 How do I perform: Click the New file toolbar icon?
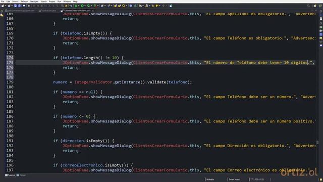(3, 6)
